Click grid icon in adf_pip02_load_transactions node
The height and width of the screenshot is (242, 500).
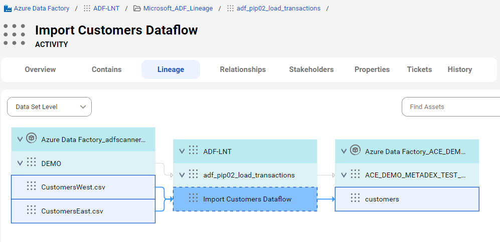coord(193,174)
